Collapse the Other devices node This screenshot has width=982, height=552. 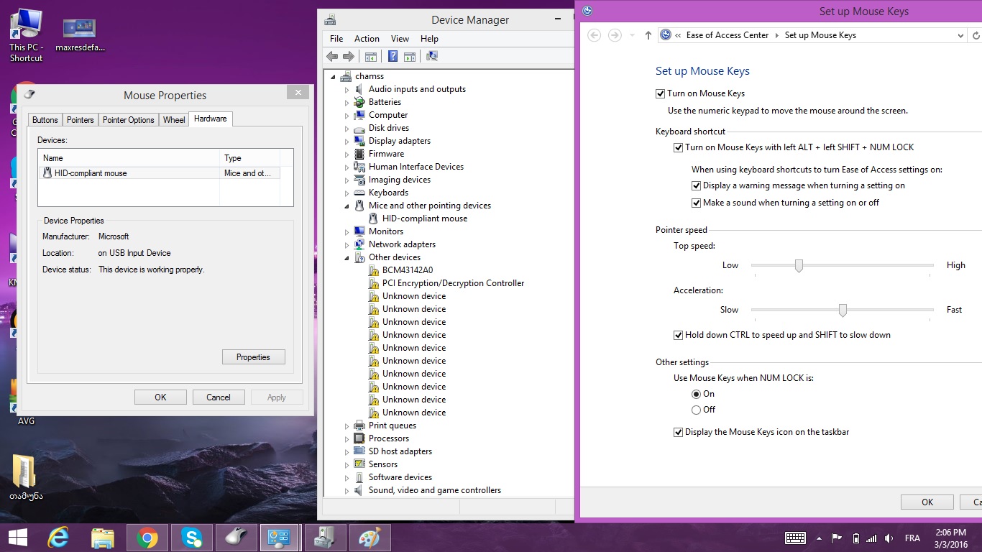point(347,258)
